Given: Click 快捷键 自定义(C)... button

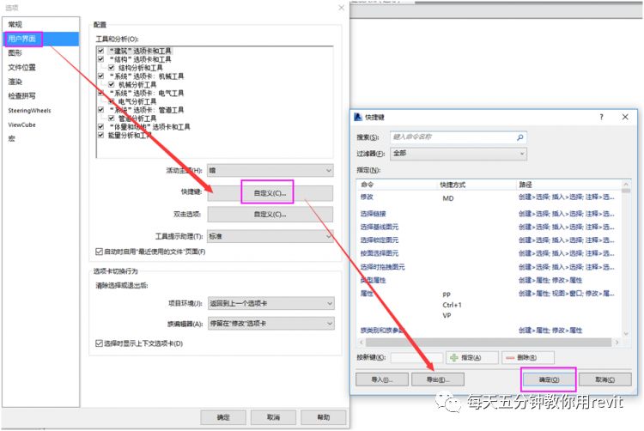Looking at the screenshot, I should [270, 193].
